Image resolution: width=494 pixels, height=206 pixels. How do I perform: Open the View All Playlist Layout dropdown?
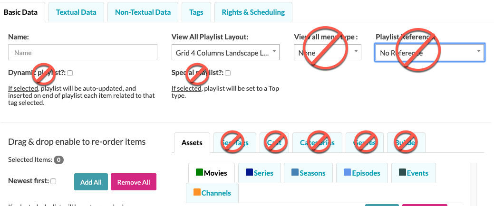(x=225, y=52)
